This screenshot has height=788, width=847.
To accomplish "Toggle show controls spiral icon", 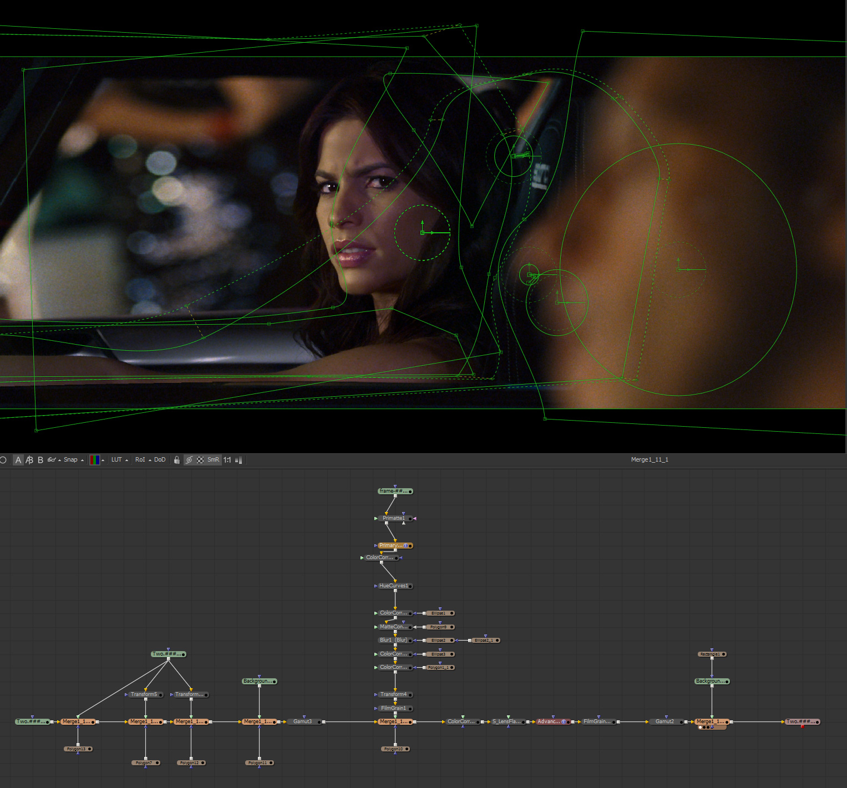I will click(x=189, y=460).
